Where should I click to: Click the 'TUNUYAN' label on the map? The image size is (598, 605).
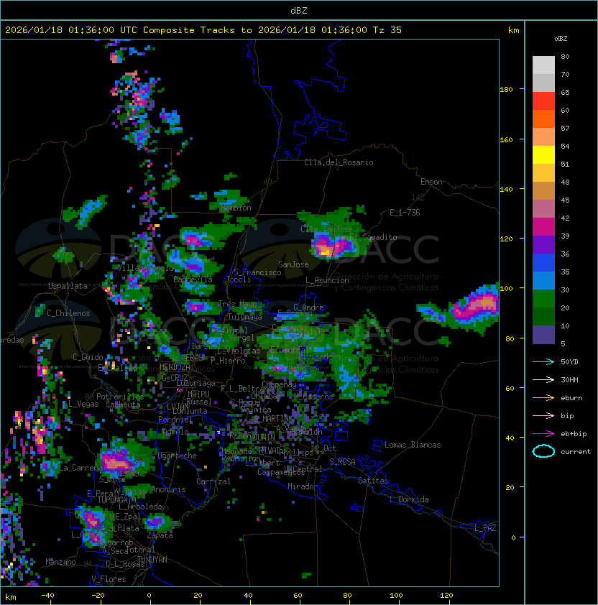152,560
